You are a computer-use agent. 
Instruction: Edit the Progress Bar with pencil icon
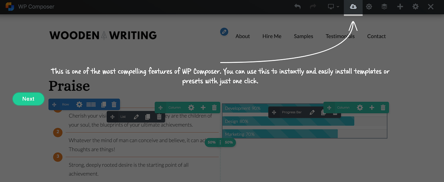pyautogui.click(x=312, y=112)
